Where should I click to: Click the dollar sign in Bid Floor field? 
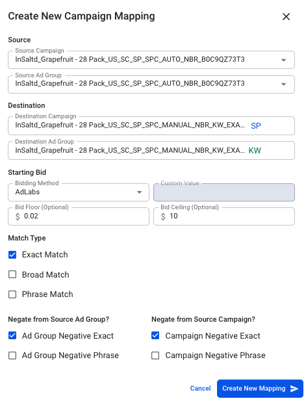18,216
